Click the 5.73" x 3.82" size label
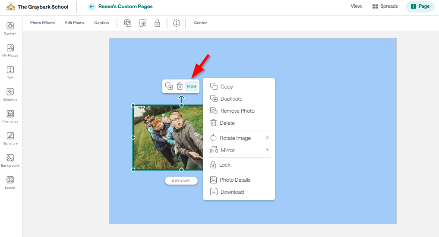 (x=181, y=181)
